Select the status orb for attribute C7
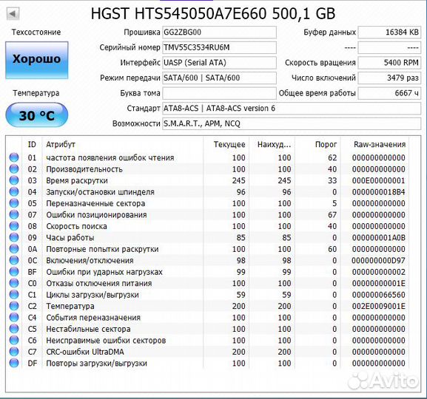 [14, 352]
